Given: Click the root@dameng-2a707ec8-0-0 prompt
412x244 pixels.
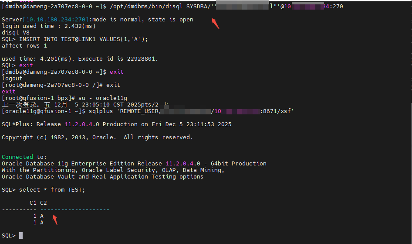Looking at the screenshot, I should [52, 85].
